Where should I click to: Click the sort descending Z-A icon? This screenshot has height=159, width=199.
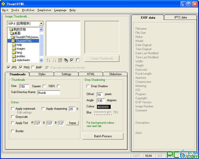pos(54,60)
